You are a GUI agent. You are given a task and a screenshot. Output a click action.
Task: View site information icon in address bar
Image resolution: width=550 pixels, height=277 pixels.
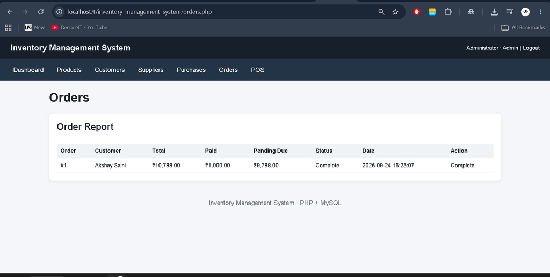[60, 12]
